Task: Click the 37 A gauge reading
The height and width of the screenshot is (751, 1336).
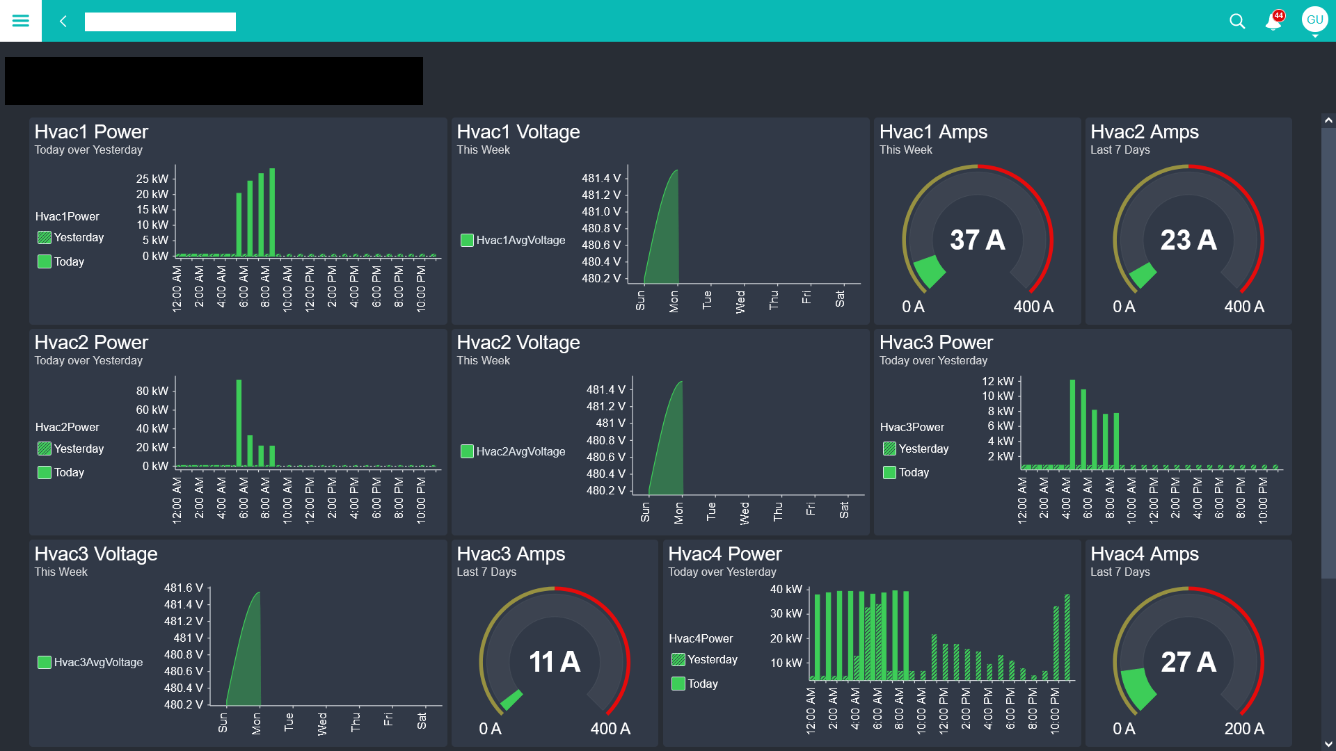Action: coord(978,241)
